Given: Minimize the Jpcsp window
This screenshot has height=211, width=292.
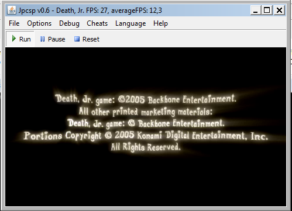Looking at the screenshot, I should click(256, 10).
